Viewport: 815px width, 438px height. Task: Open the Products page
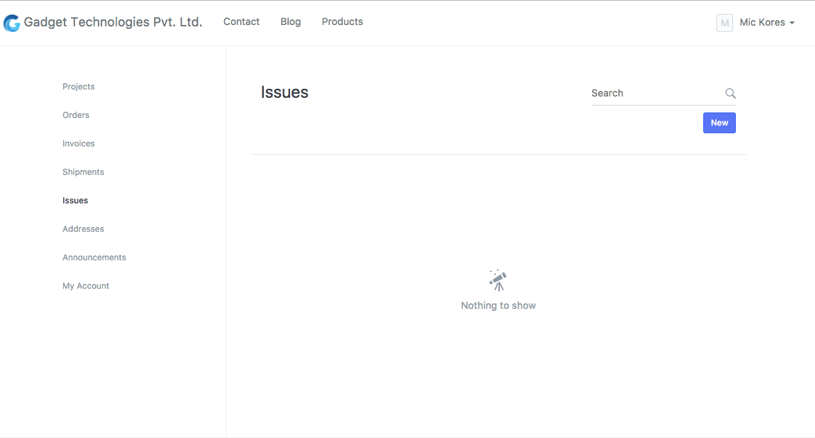(x=342, y=22)
